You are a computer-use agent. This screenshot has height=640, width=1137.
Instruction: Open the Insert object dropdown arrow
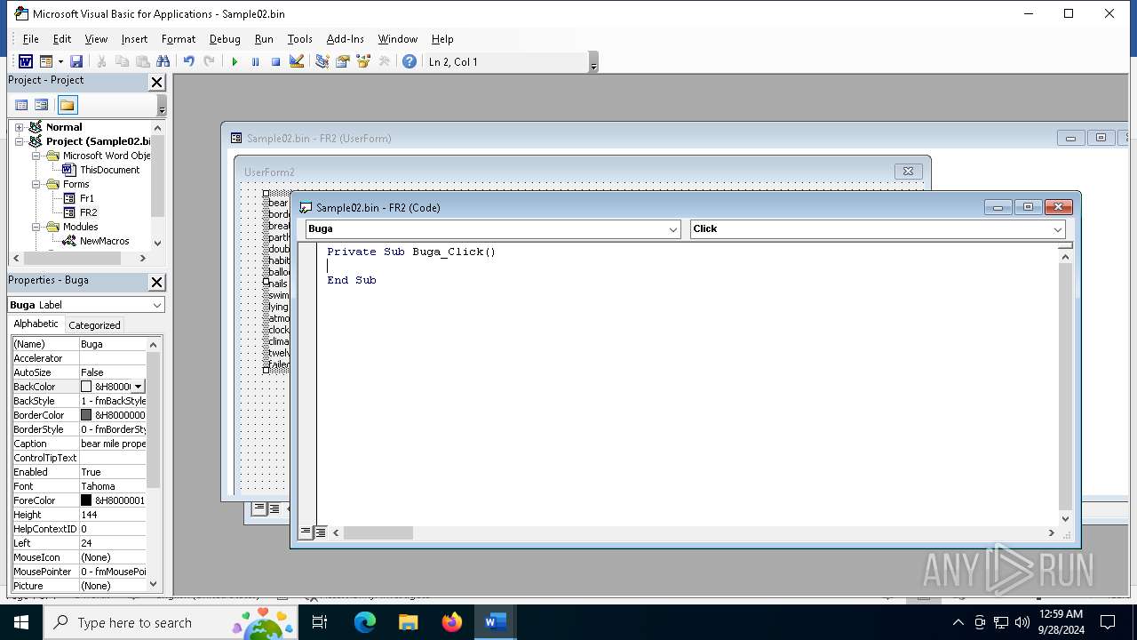click(x=60, y=61)
